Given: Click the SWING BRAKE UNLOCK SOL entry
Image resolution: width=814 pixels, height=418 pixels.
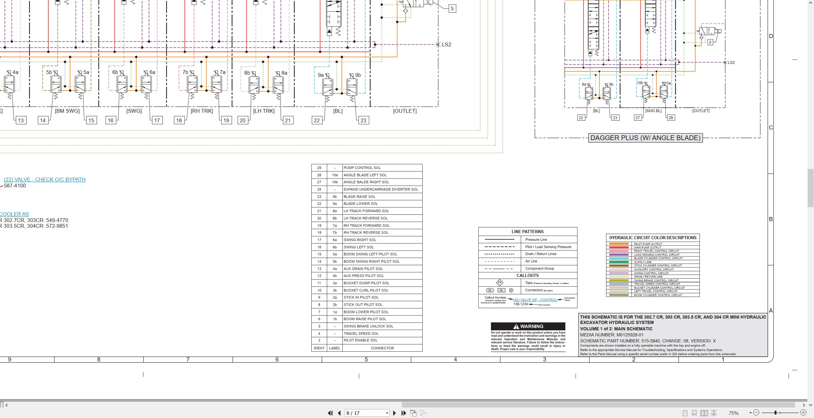Looking at the screenshot, I should (x=368, y=326).
